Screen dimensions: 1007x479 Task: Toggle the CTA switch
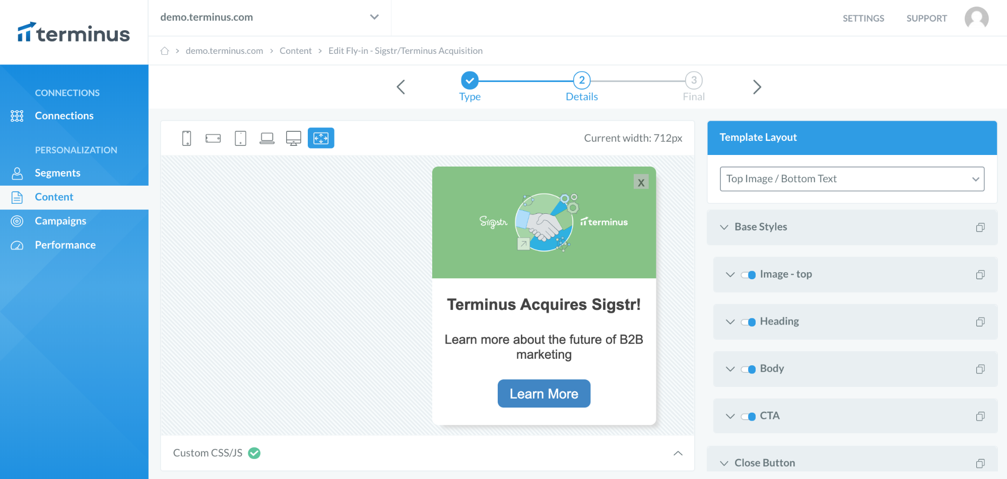point(748,417)
